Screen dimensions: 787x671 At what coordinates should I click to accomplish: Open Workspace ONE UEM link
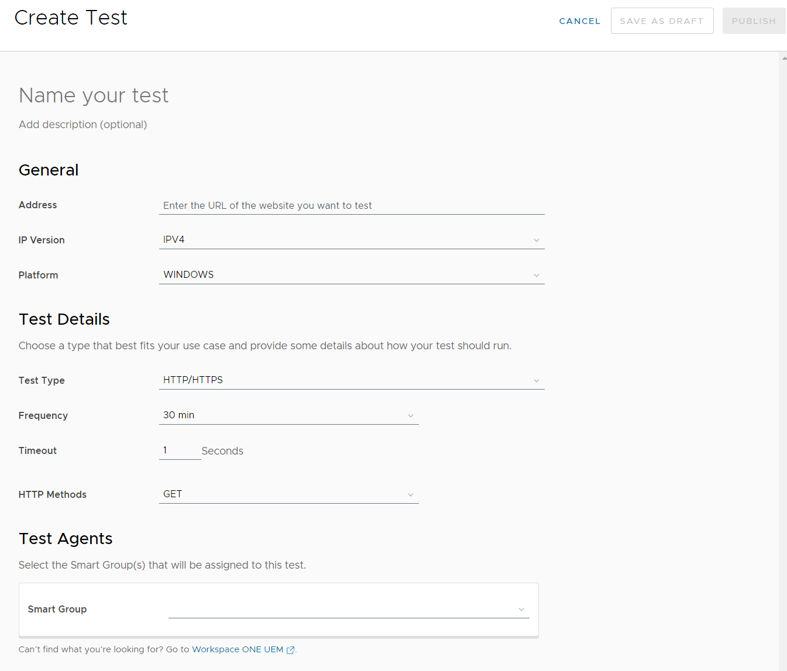[x=238, y=649]
